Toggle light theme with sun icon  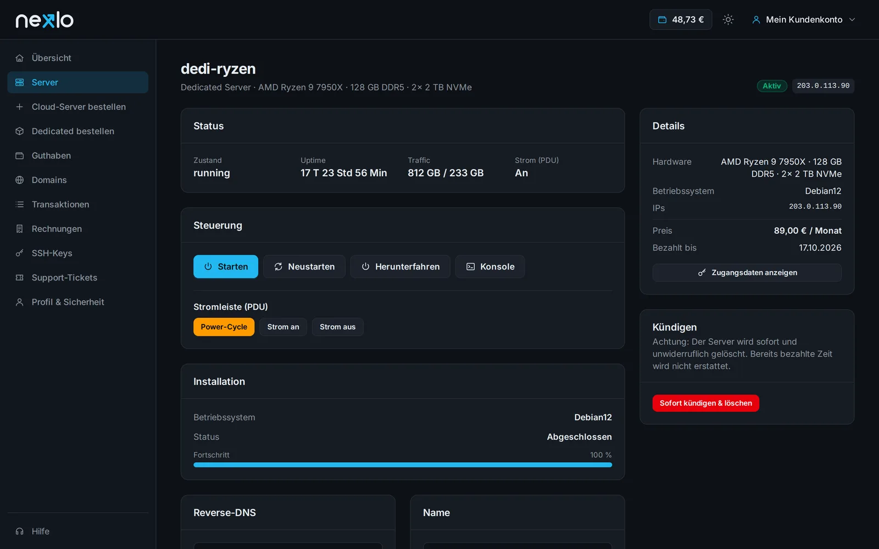[x=728, y=20]
